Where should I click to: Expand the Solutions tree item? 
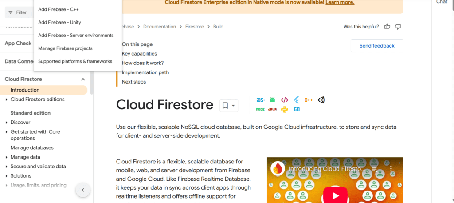[6, 176]
